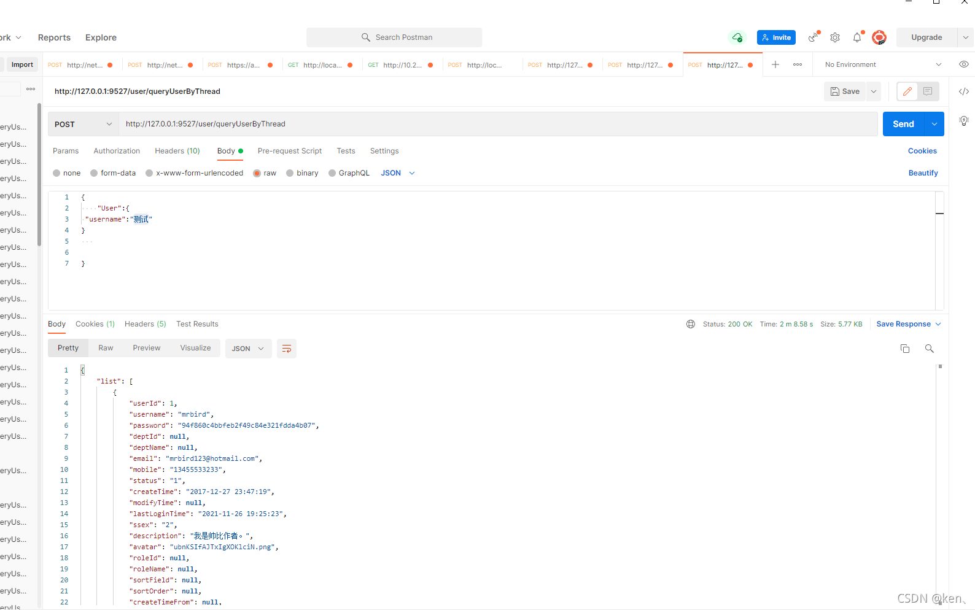Copy the response body with copy icon
Screen dimensions: 975x610
[905, 349]
